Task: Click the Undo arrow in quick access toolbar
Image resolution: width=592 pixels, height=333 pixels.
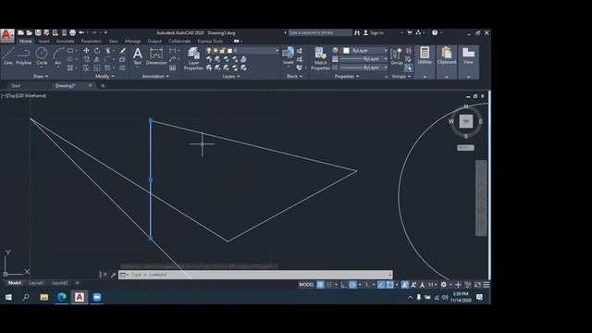Action: pyautogui.click(x=81, y=33)
